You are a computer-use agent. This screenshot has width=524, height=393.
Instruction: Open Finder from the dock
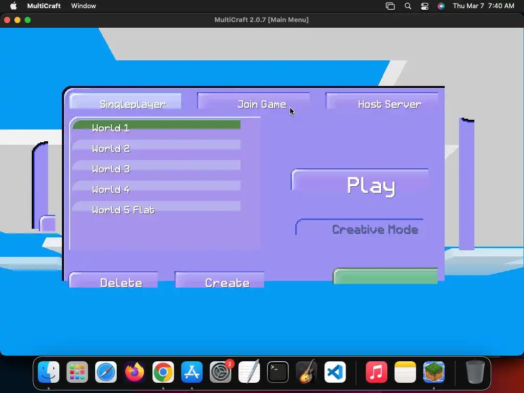[x=49, y=372]
